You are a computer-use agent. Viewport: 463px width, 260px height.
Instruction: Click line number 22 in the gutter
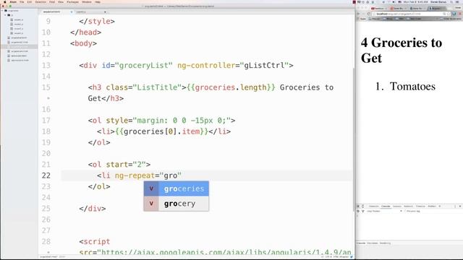[46, 175]
